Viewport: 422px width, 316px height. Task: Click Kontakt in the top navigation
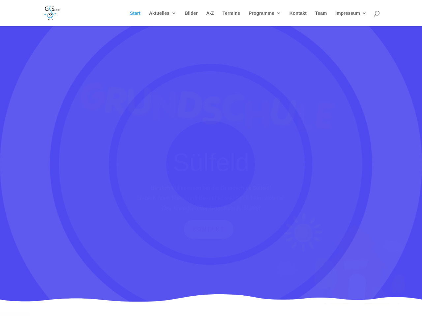click(298, 13)
